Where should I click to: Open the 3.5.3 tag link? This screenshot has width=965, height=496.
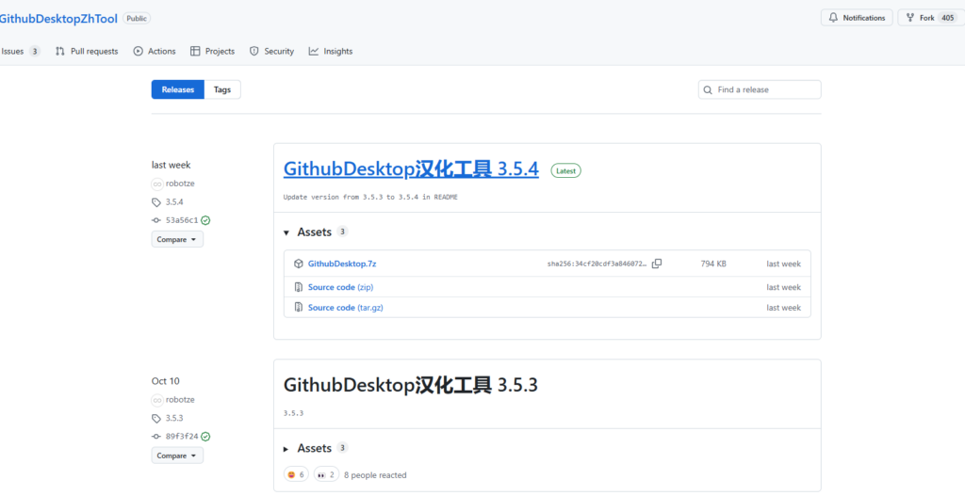point(174,418)
